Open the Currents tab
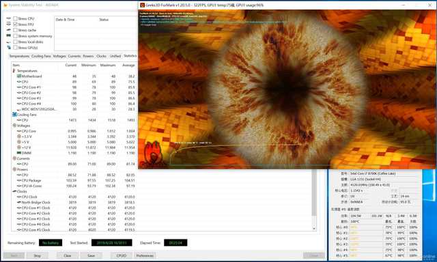Image resolution: width=437 pixels, height=262 pixels. coord(74,56)
